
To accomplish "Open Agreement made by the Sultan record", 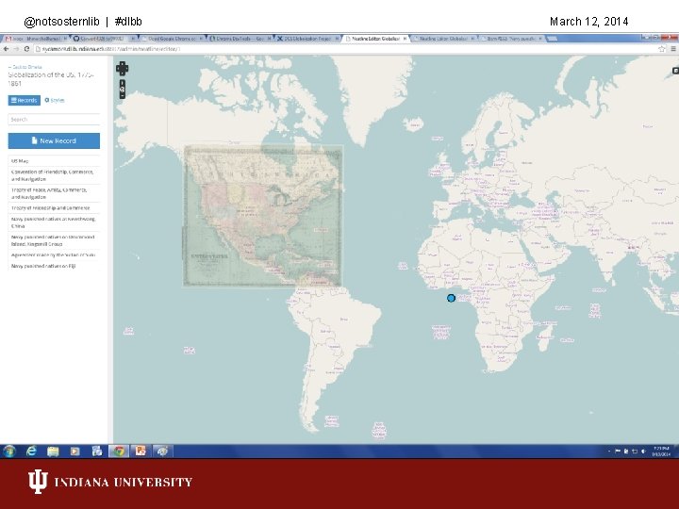I will [54, 254].
